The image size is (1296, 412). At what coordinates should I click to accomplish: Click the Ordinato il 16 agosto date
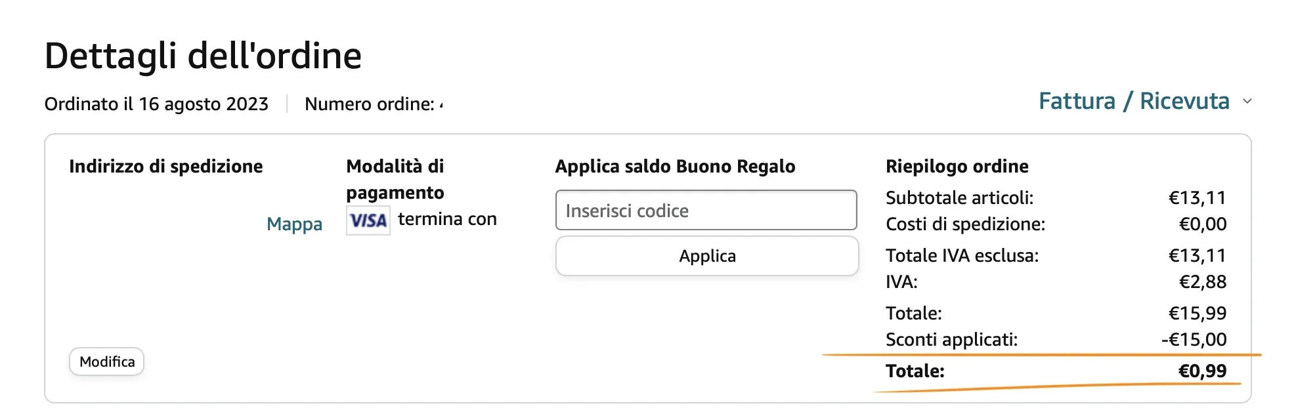coord(156,104)
